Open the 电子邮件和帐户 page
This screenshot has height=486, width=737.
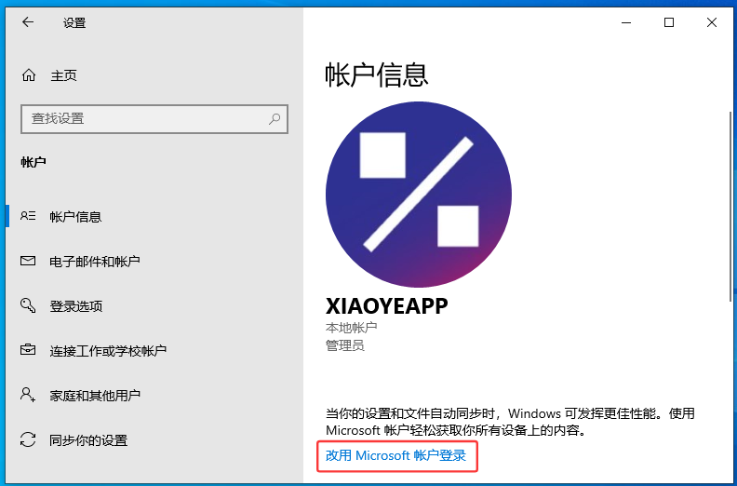(95, 262)
